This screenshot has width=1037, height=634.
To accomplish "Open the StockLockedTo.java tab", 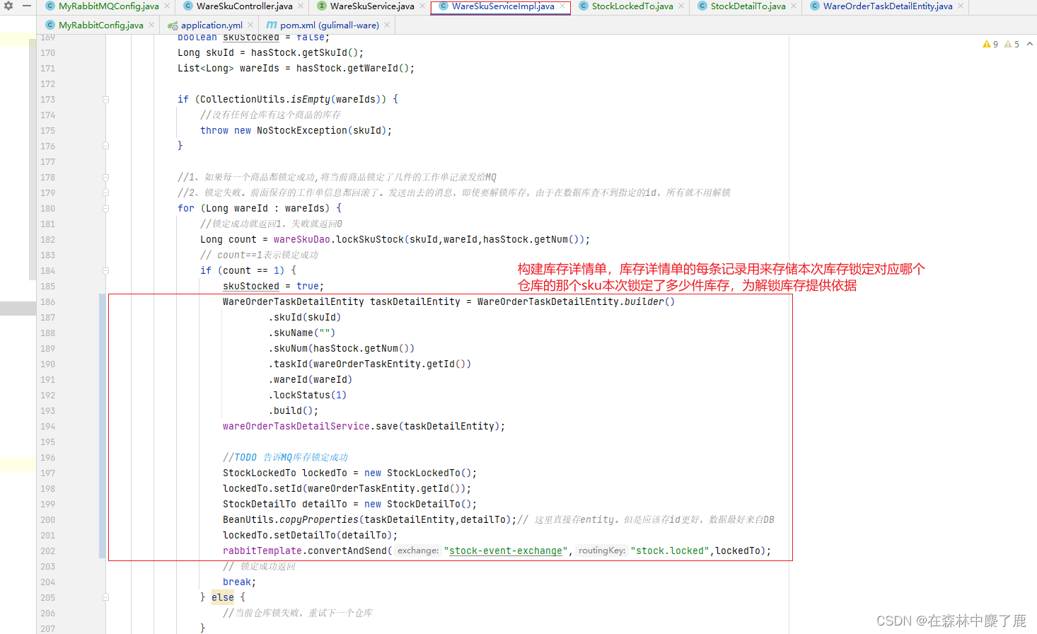I will point(632,6).
